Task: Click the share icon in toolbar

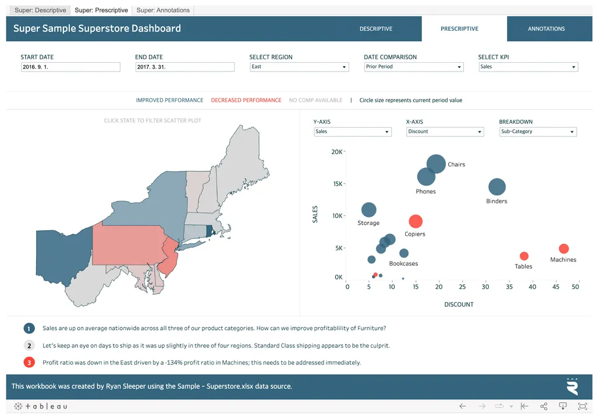Action: coord(544,406)
